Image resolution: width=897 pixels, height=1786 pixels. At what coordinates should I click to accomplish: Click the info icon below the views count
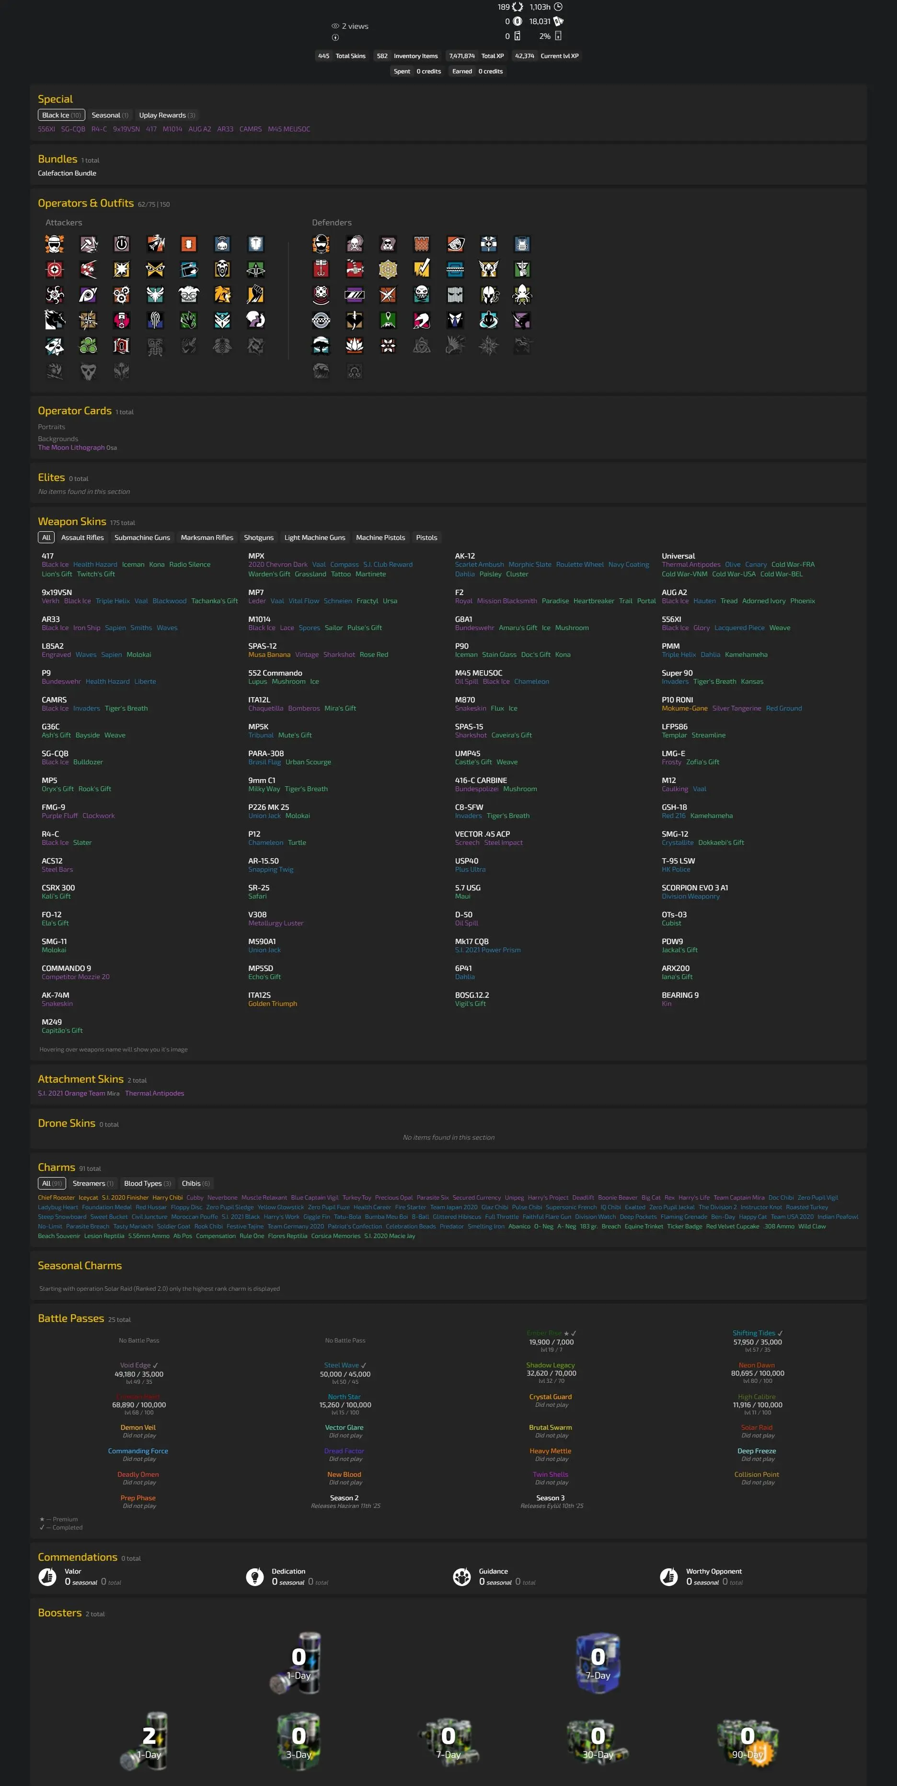click(x=335, y=37)
